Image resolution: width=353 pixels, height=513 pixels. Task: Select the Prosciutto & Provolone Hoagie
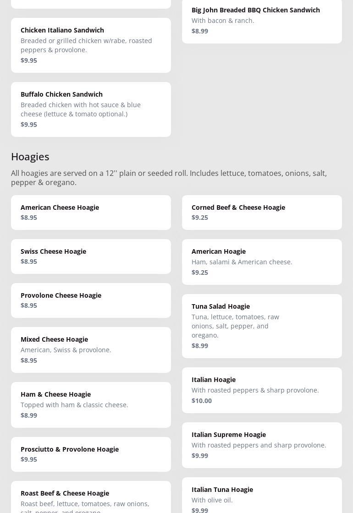click(91, 454)
